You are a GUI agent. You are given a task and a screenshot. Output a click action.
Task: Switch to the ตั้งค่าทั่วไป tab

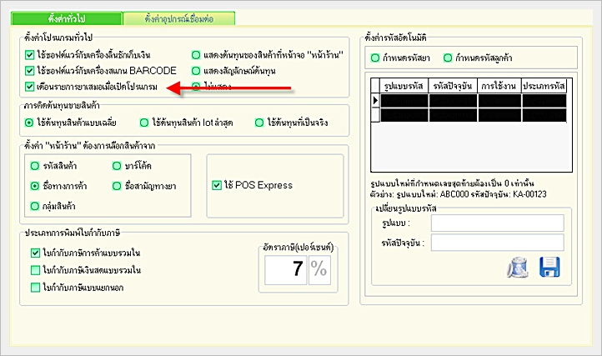tap(68, 18)
